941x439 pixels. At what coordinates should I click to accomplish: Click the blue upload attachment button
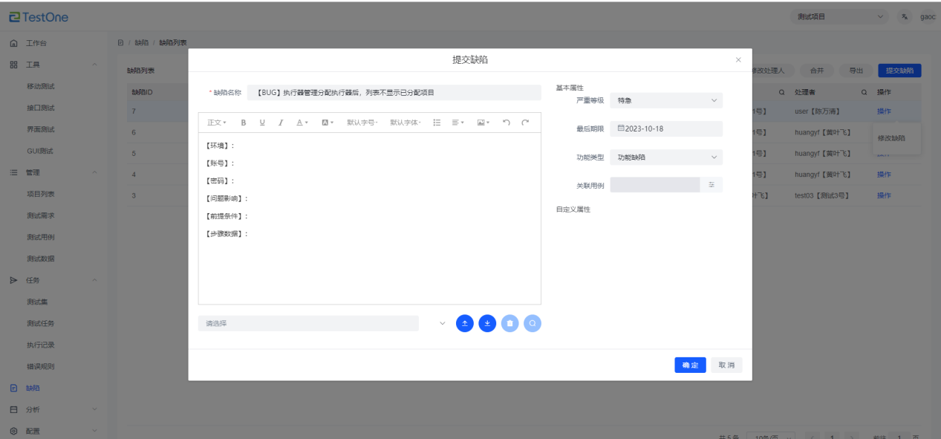pos(465,323)
